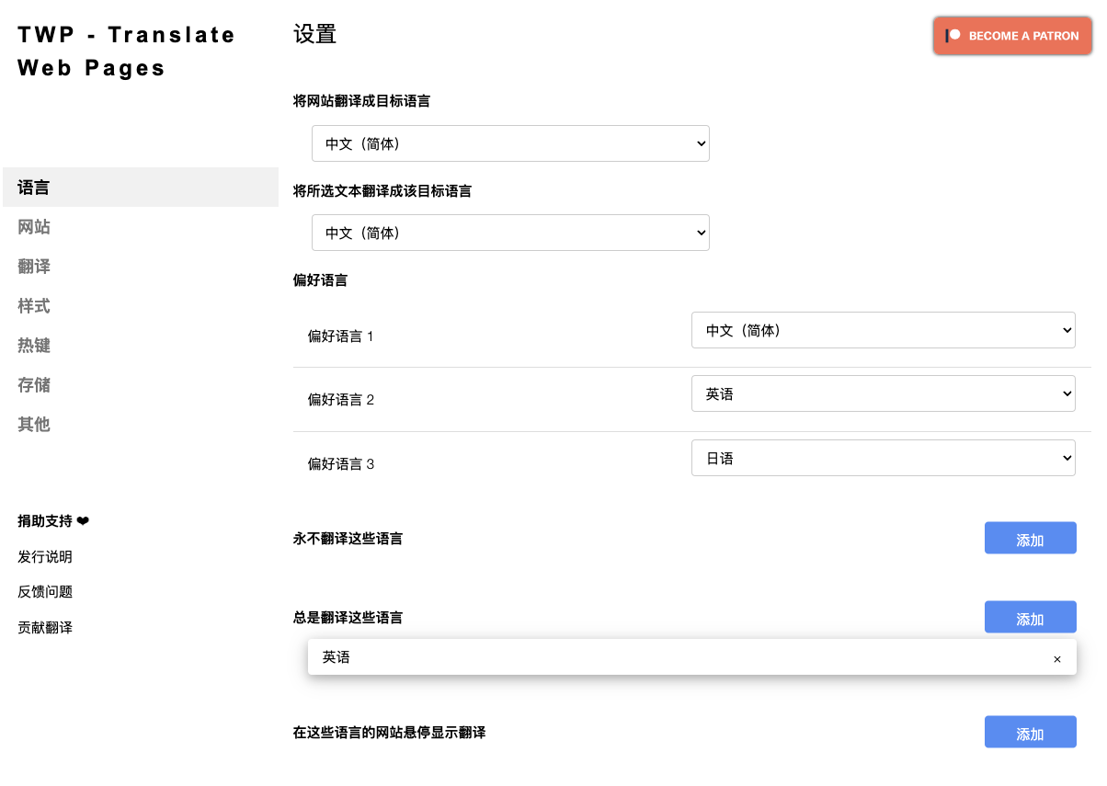The image size is (1107, 786).
Task: Add a language to 总是翻译这些语言
Action: pyautogui.click(x=1030, y=618)
